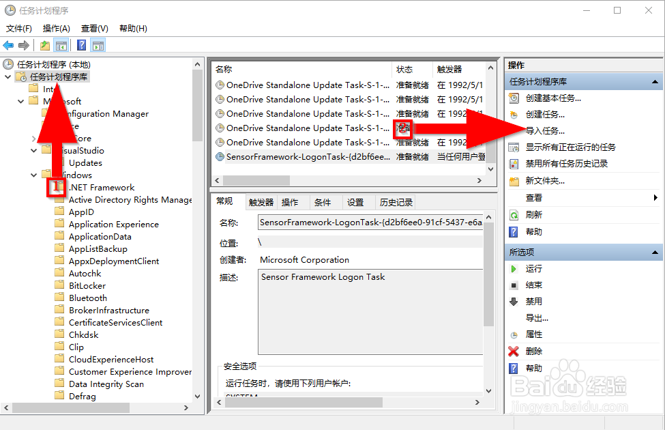This screenshot has height=430, width=665.
Task: Click the 禁用 down-arrow icon
Action: (514, 302)
